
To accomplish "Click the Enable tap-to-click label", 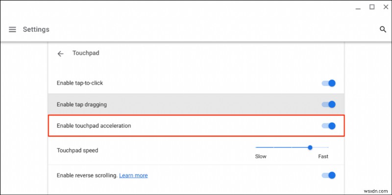I will (80, 83).
